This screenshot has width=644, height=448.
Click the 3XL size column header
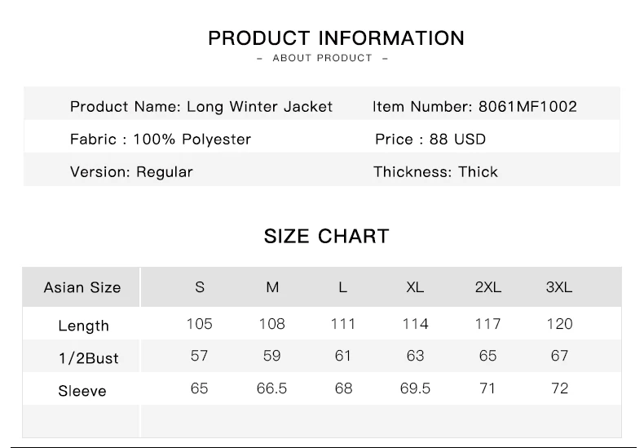click(559, 287)
